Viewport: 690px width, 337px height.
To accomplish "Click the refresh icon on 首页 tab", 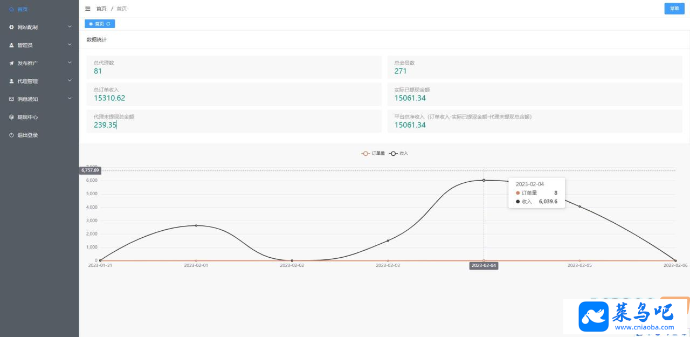I will (108, 24).
